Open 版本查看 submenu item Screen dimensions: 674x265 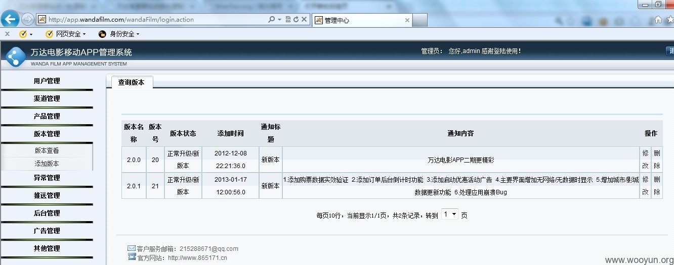[47, 150]
